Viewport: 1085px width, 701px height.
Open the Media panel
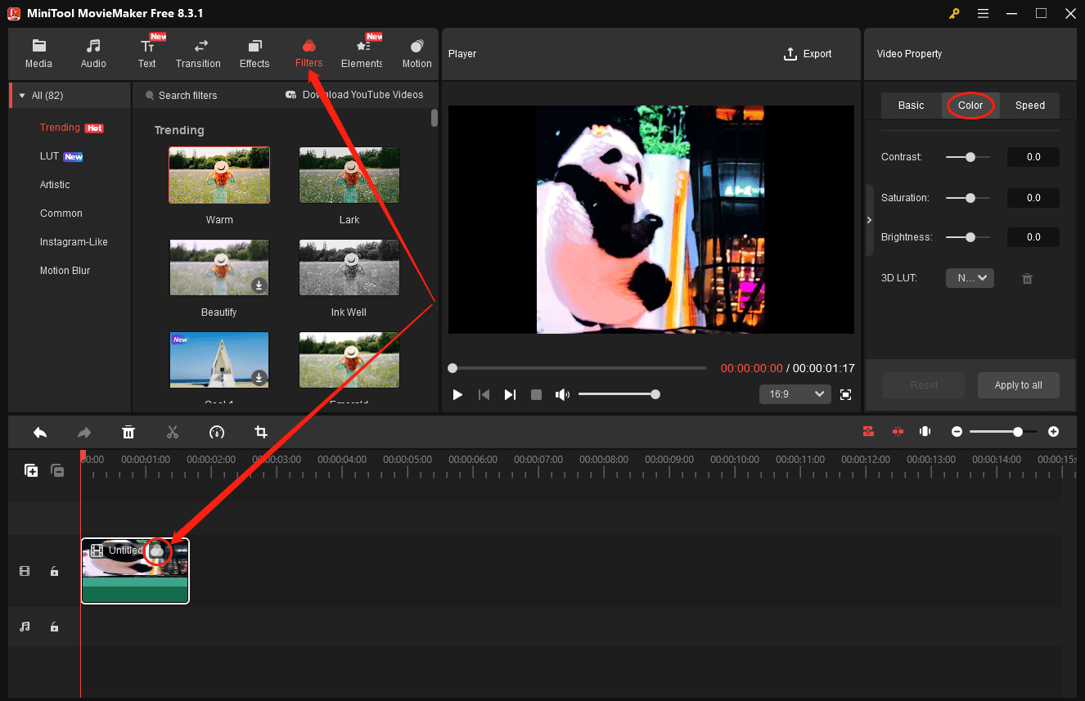tap(38, 52)
